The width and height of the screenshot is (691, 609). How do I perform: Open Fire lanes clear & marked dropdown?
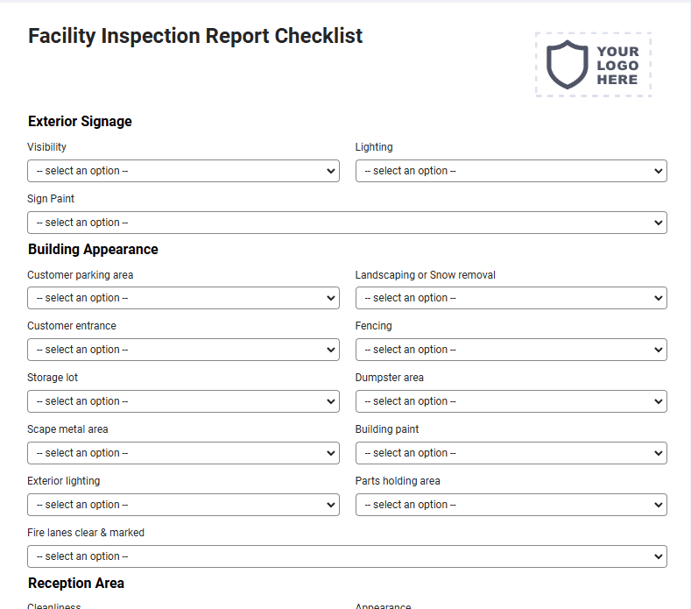coord(348,556)
